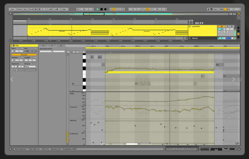Click the first yellow expression lane toggle icon
The image size is (249, 159).
coord(68,133)
